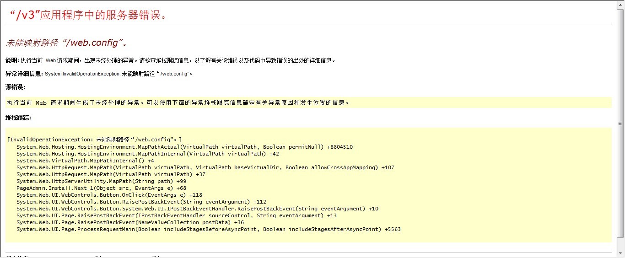Click the red italic "/web.config" error subtitle
625x258 pixels.
tap(66, 43)
